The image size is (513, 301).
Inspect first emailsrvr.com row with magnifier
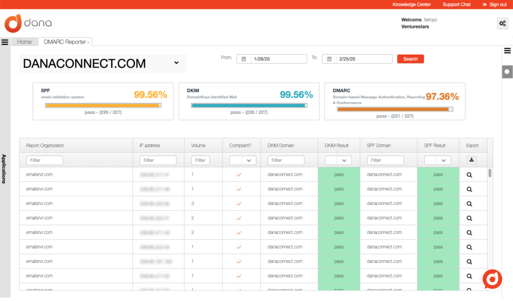pos(469,175)
